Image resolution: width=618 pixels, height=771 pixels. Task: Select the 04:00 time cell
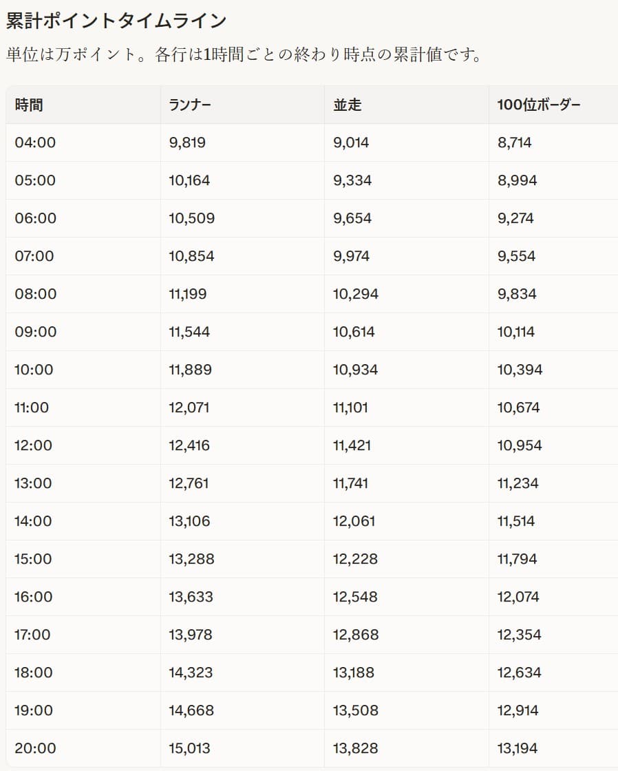tap(35, 143)
